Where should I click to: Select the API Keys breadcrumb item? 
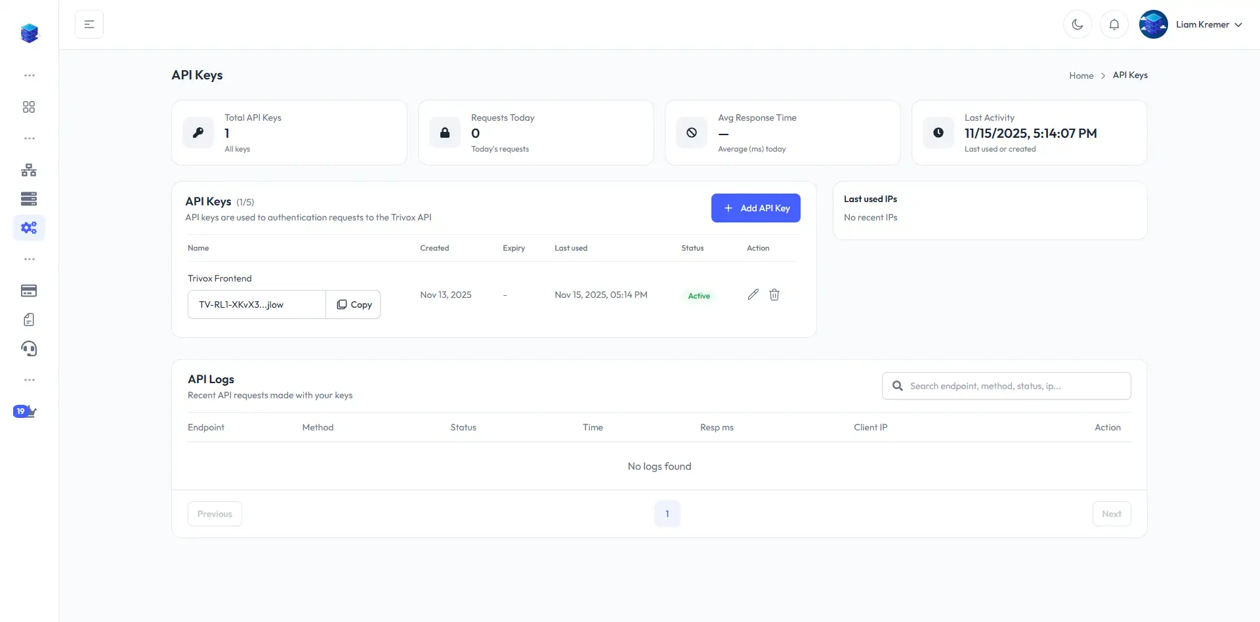coord(1130,75)
